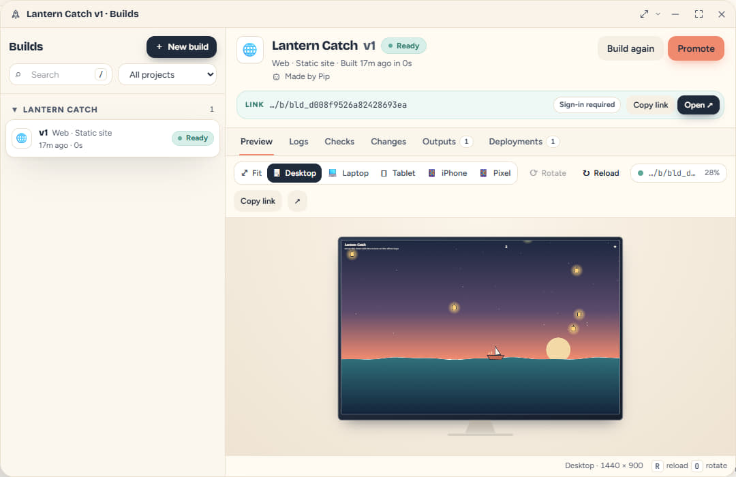736x477 pixels.
Task: Select Pixel device preview
Action: (495, 173)
